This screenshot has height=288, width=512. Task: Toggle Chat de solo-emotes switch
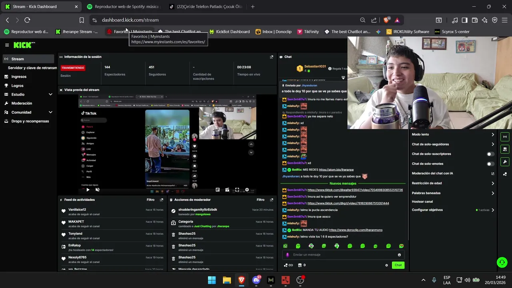[490, 164]
